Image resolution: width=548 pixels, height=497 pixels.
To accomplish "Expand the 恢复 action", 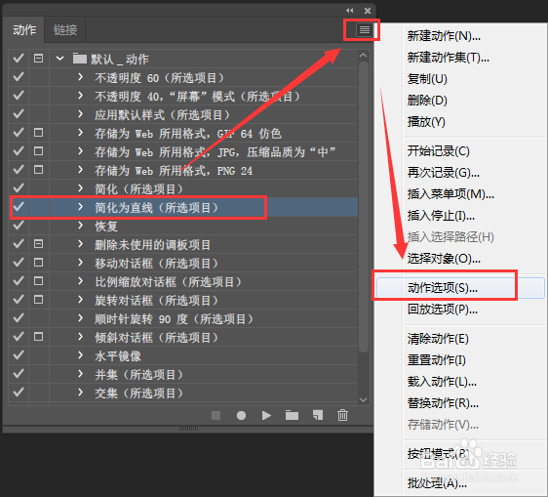I will [80, 226].
